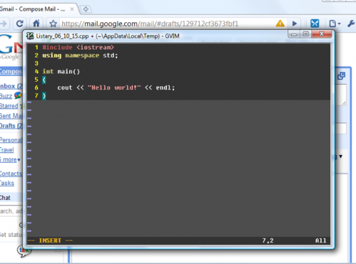
Task: Click the "Hello world!" string on line 6
Action: [x=114, y=87]
